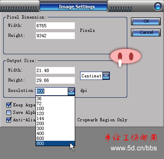Click the pixel Height field showing 9342
Viewport: 164px width, 159px height.
(x=55, y=36)
